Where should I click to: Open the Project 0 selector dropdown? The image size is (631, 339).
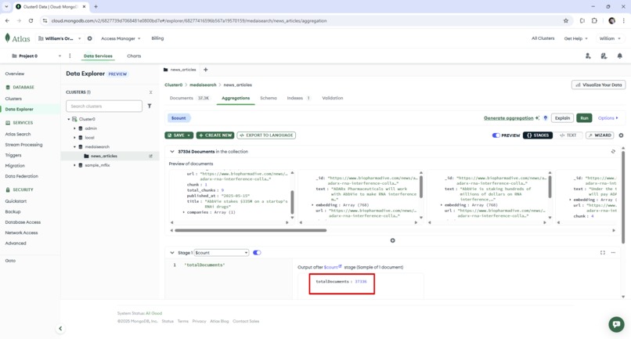pyautogui.click(x=36, y=56)
